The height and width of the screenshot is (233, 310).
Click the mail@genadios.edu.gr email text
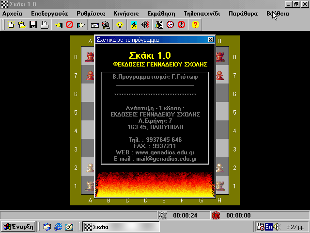(x=167, y=159)
